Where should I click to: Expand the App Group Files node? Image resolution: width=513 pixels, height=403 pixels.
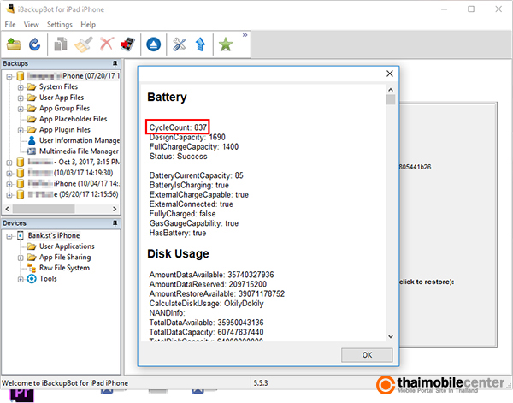pyautogui.click(x=21, y=109)
